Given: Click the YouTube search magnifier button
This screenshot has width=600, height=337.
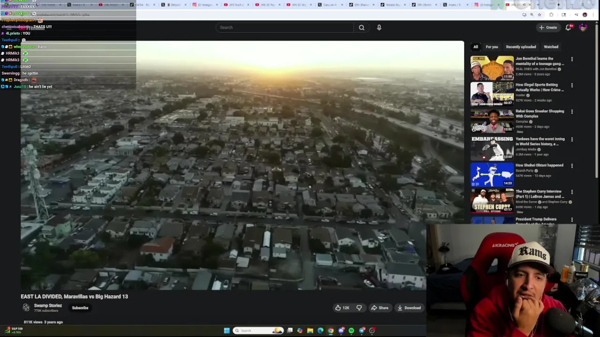Looking at the screenshot, I should click(x=361, y=28).
